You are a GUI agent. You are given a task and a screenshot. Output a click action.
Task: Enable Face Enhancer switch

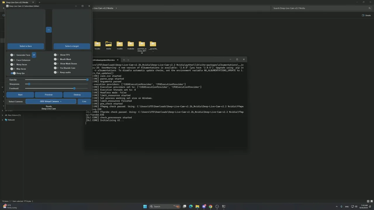point(12,60)
